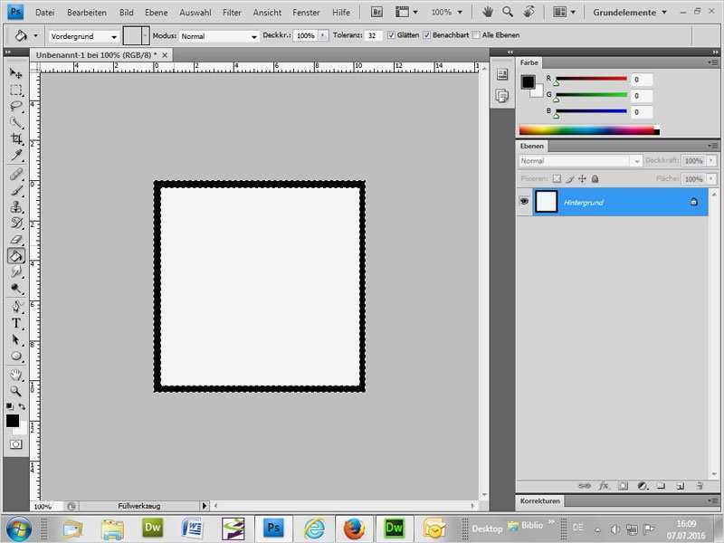
Task: Click the Farbe panel foreground color swatch
Action: click(x=528, y=81)
